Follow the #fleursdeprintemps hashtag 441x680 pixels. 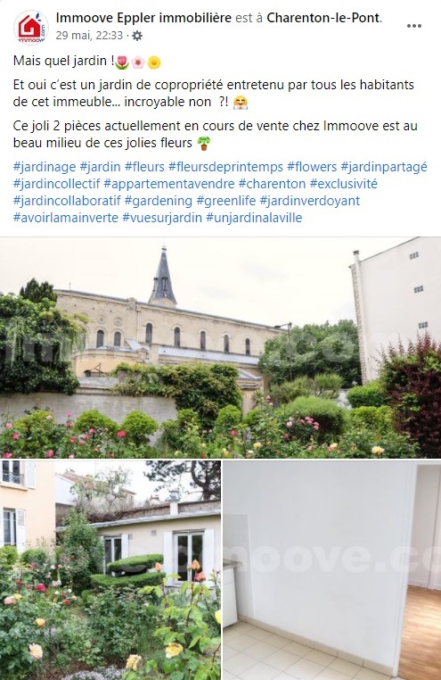[x=225, y=167]
